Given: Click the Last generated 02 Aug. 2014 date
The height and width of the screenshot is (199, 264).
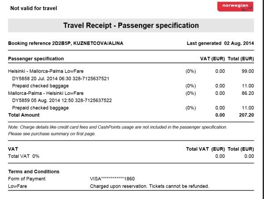Looking at the screenshot, I should pyautogui.click(x=220, y=43).
